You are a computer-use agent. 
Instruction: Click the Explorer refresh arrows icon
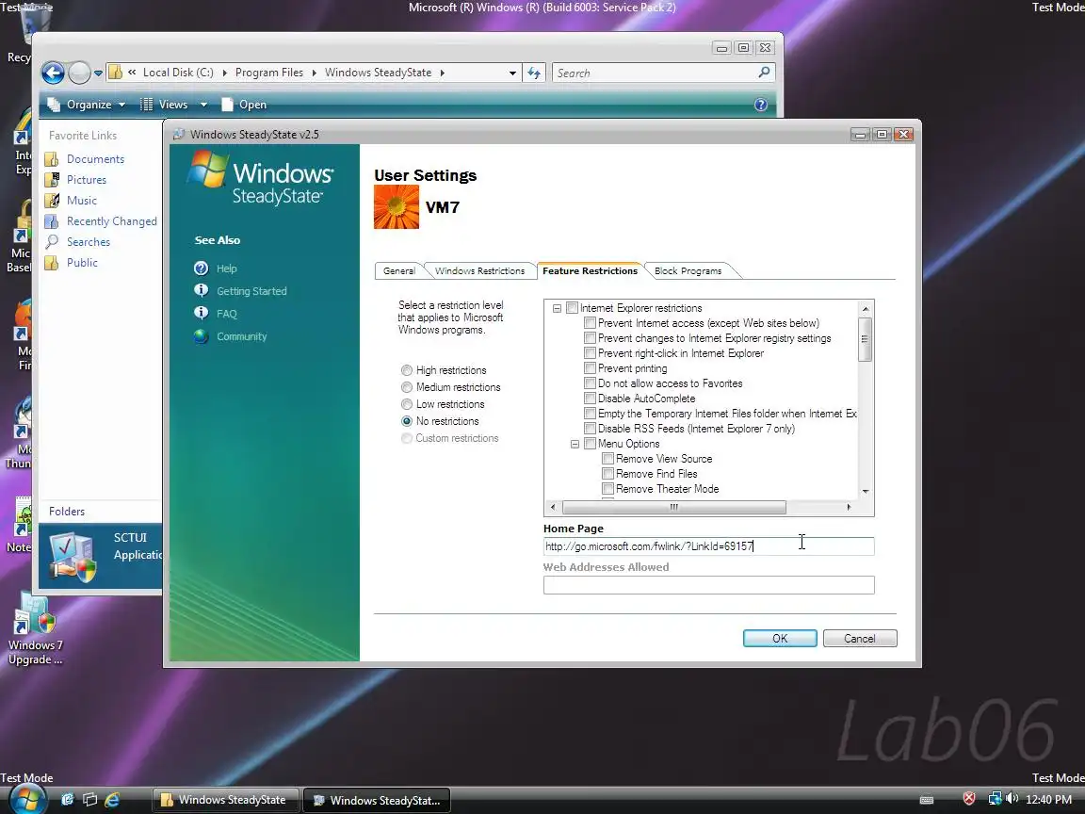pos(534,73)
